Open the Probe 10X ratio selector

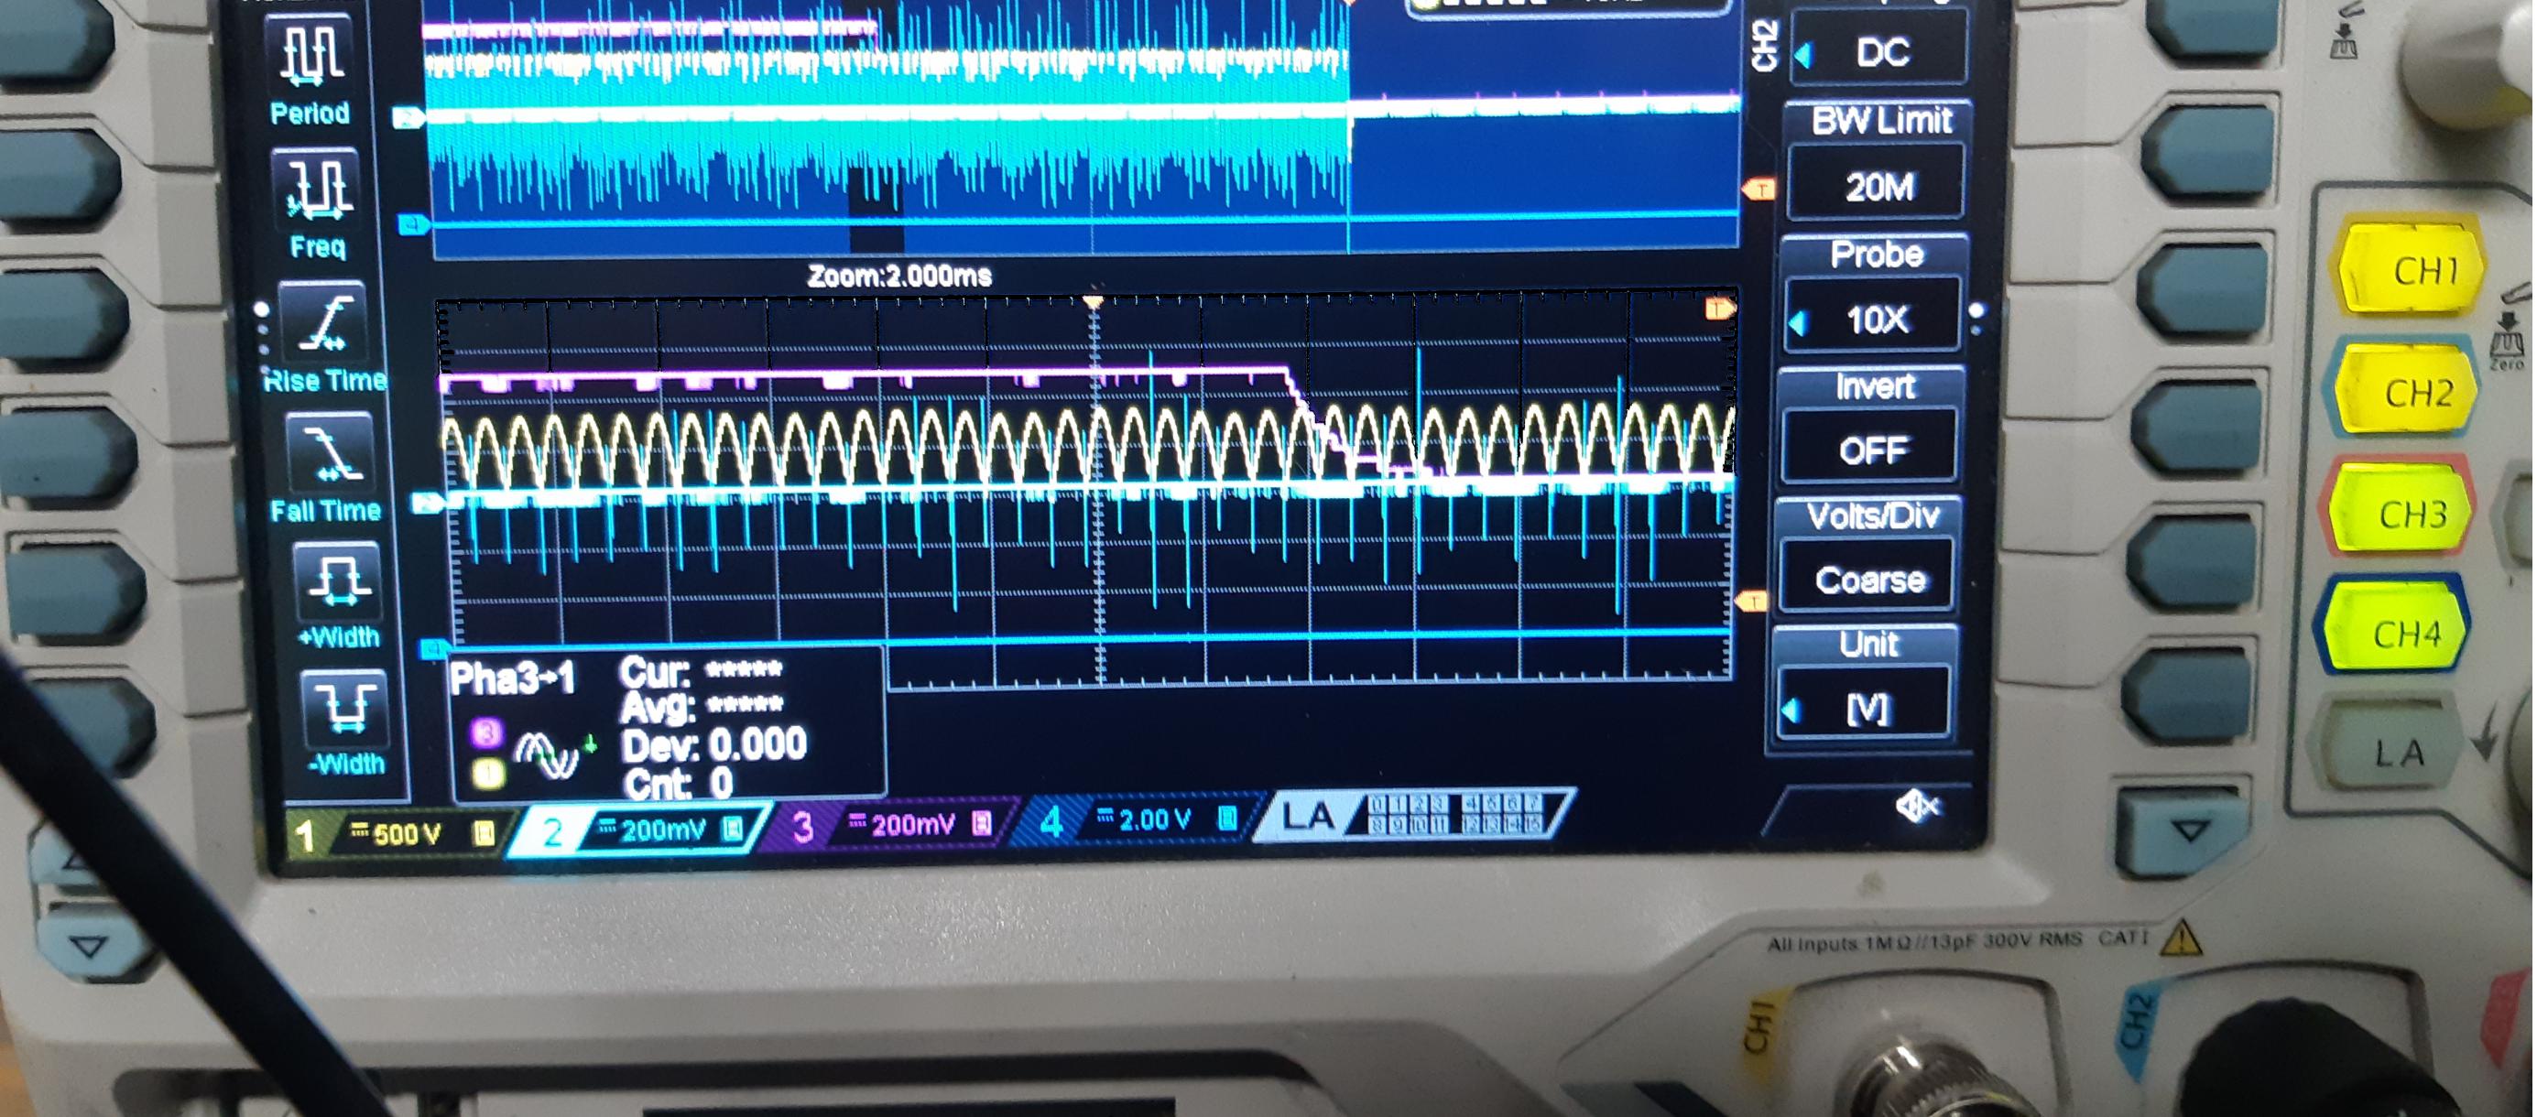tap(1875, 319)
